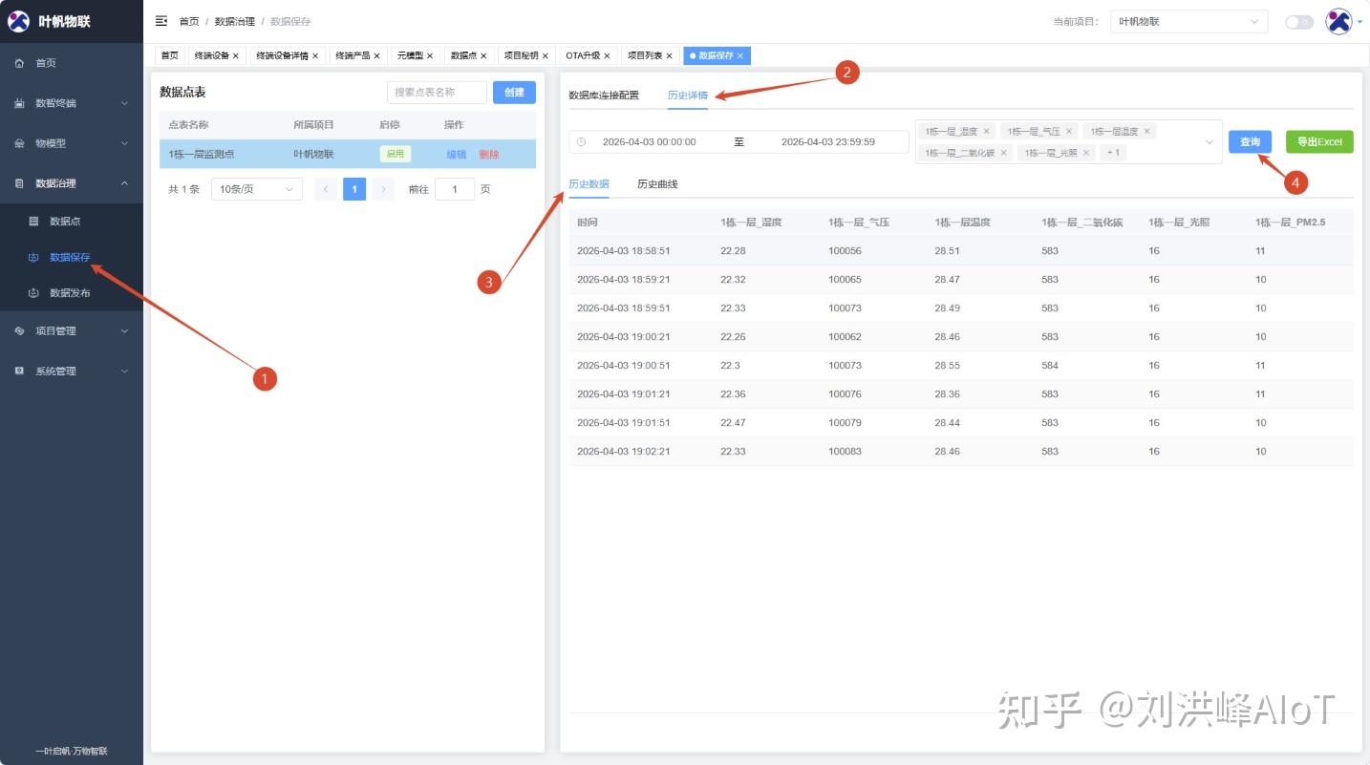Collapse the sidebar with the hamburger icon
Screen dimensions: 1370x765
(x=161, y=21)
